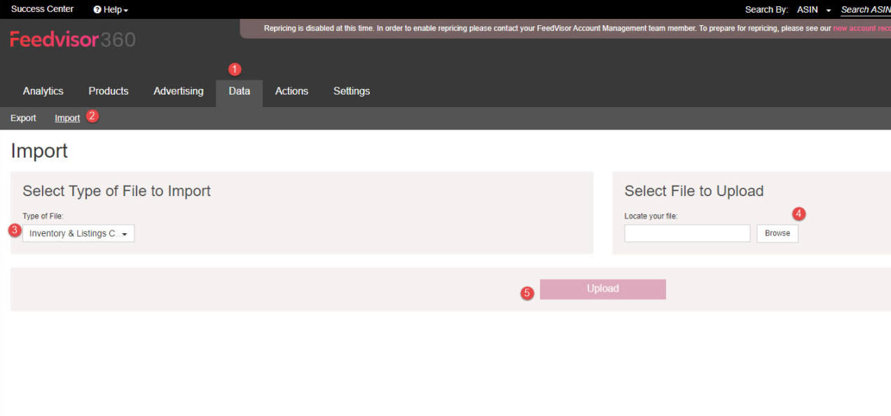The width and height of the screenshot is (891, 416).
Task: Click the Locate your file input field
Action: tap(687, 233)
